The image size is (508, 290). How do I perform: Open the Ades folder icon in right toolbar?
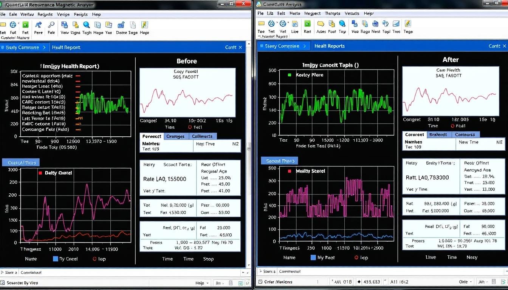321,24
